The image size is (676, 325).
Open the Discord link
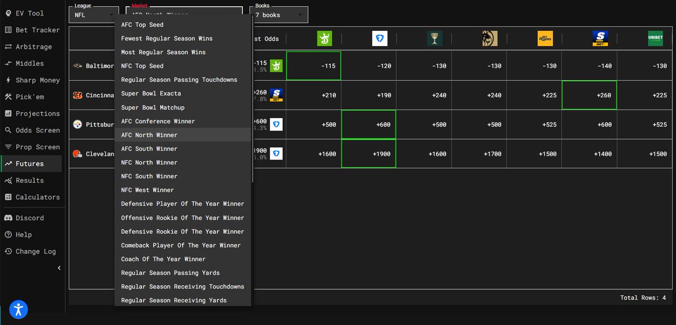click(32, 218)
